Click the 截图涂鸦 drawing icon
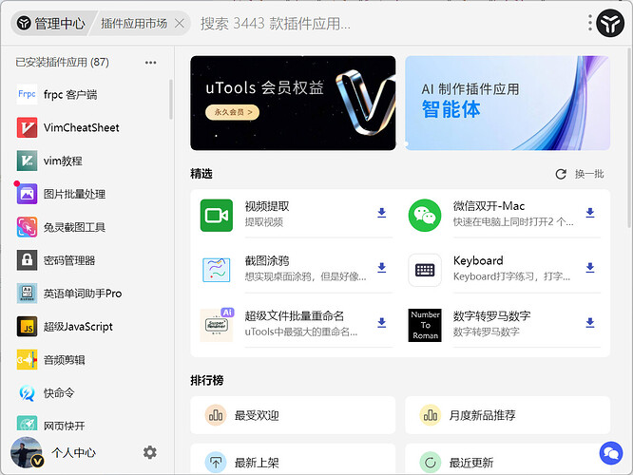The image size is (633, 475). (217, 270)
